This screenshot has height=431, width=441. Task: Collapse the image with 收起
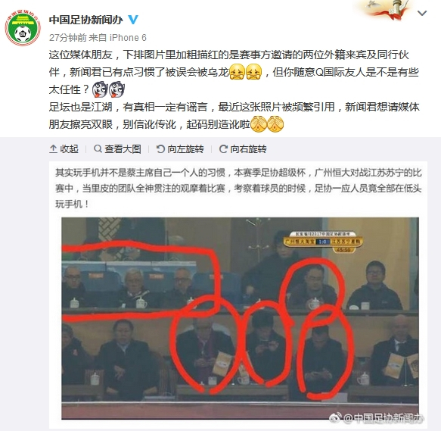pos(64,148)
